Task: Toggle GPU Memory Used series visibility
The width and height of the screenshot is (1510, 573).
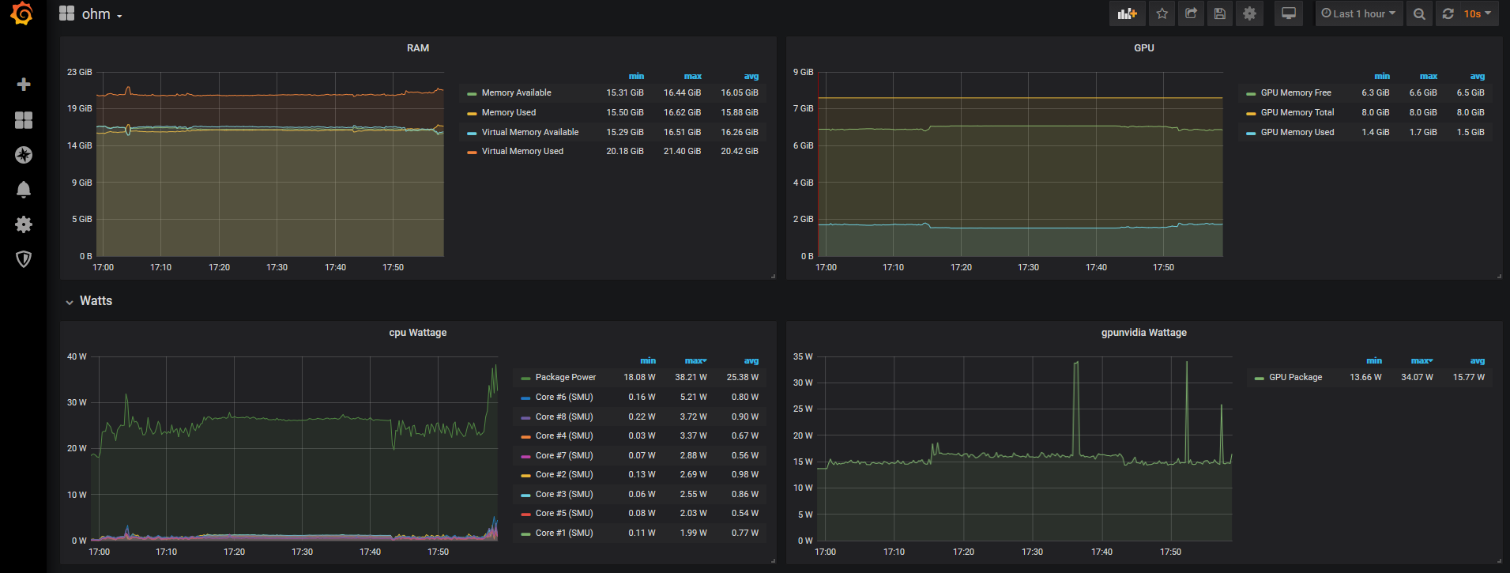Action: pyautogui.click(x=1297, y=132)
